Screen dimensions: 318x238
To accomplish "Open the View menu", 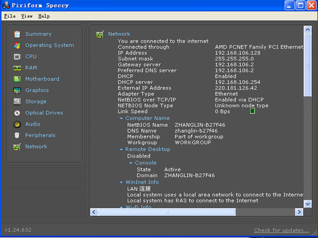I will pos(27,16).
